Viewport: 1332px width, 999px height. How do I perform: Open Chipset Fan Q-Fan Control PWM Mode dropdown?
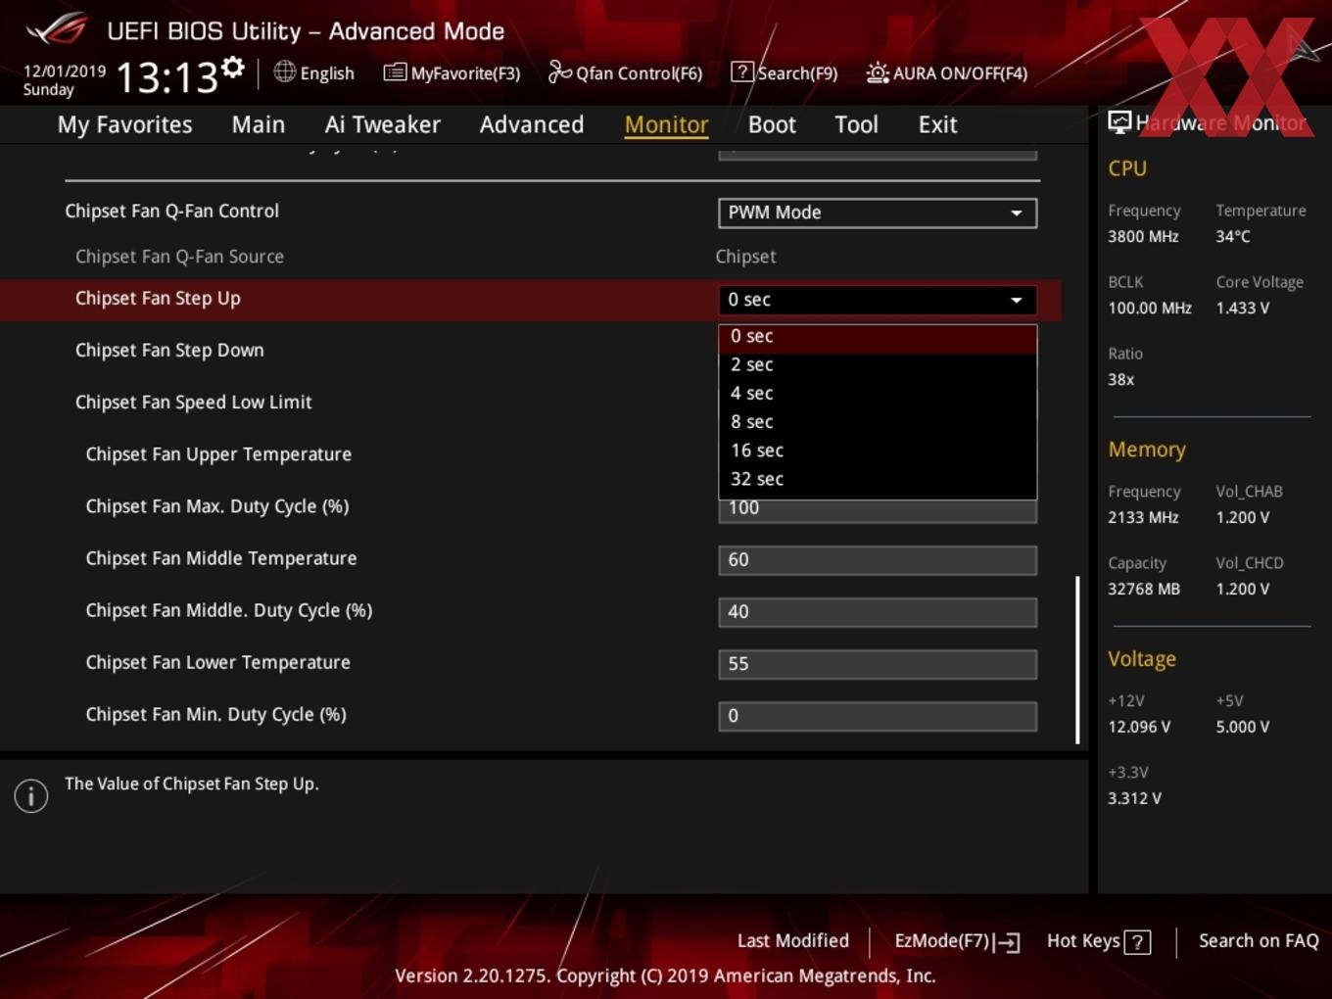point(878,213)
